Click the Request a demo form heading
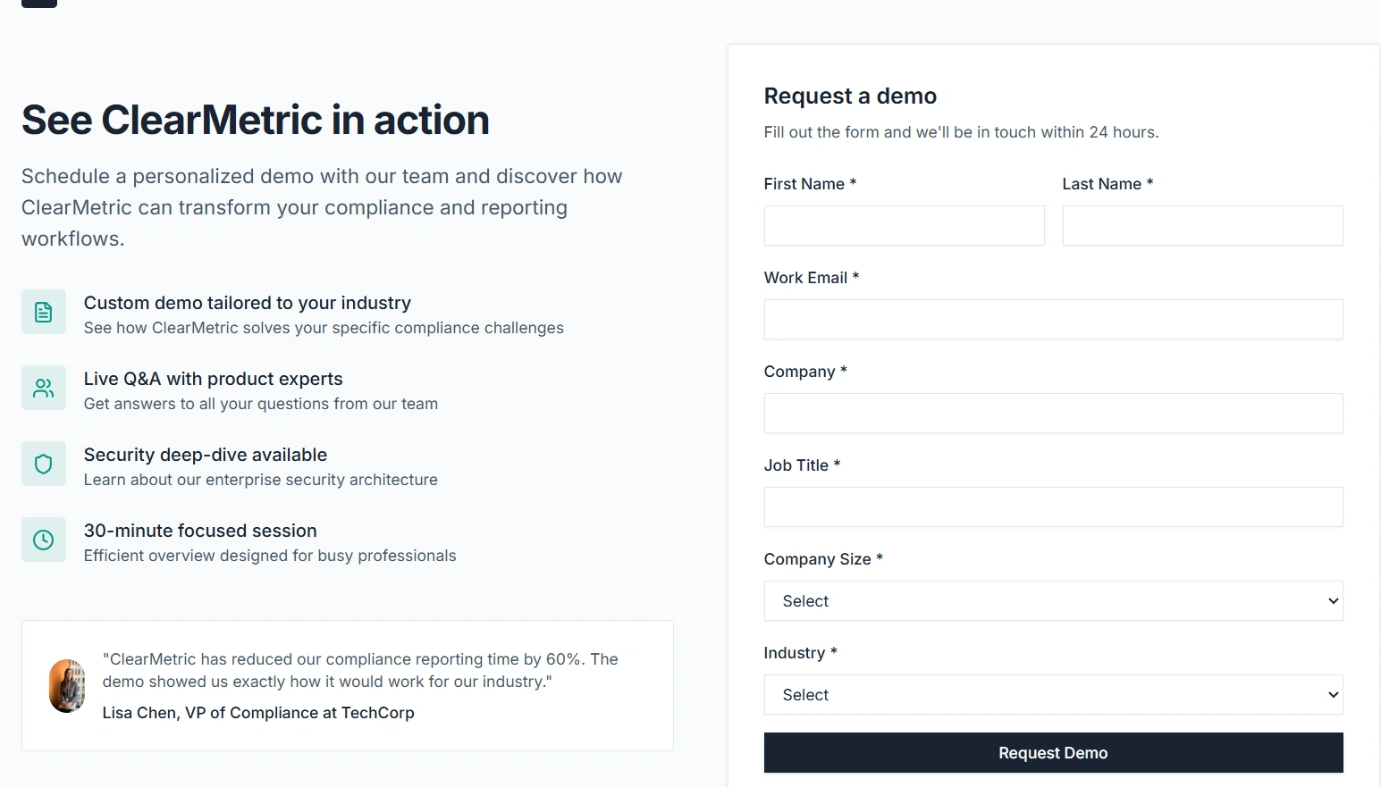Viewport: 1381px width, 787px height. coord(850,96)
